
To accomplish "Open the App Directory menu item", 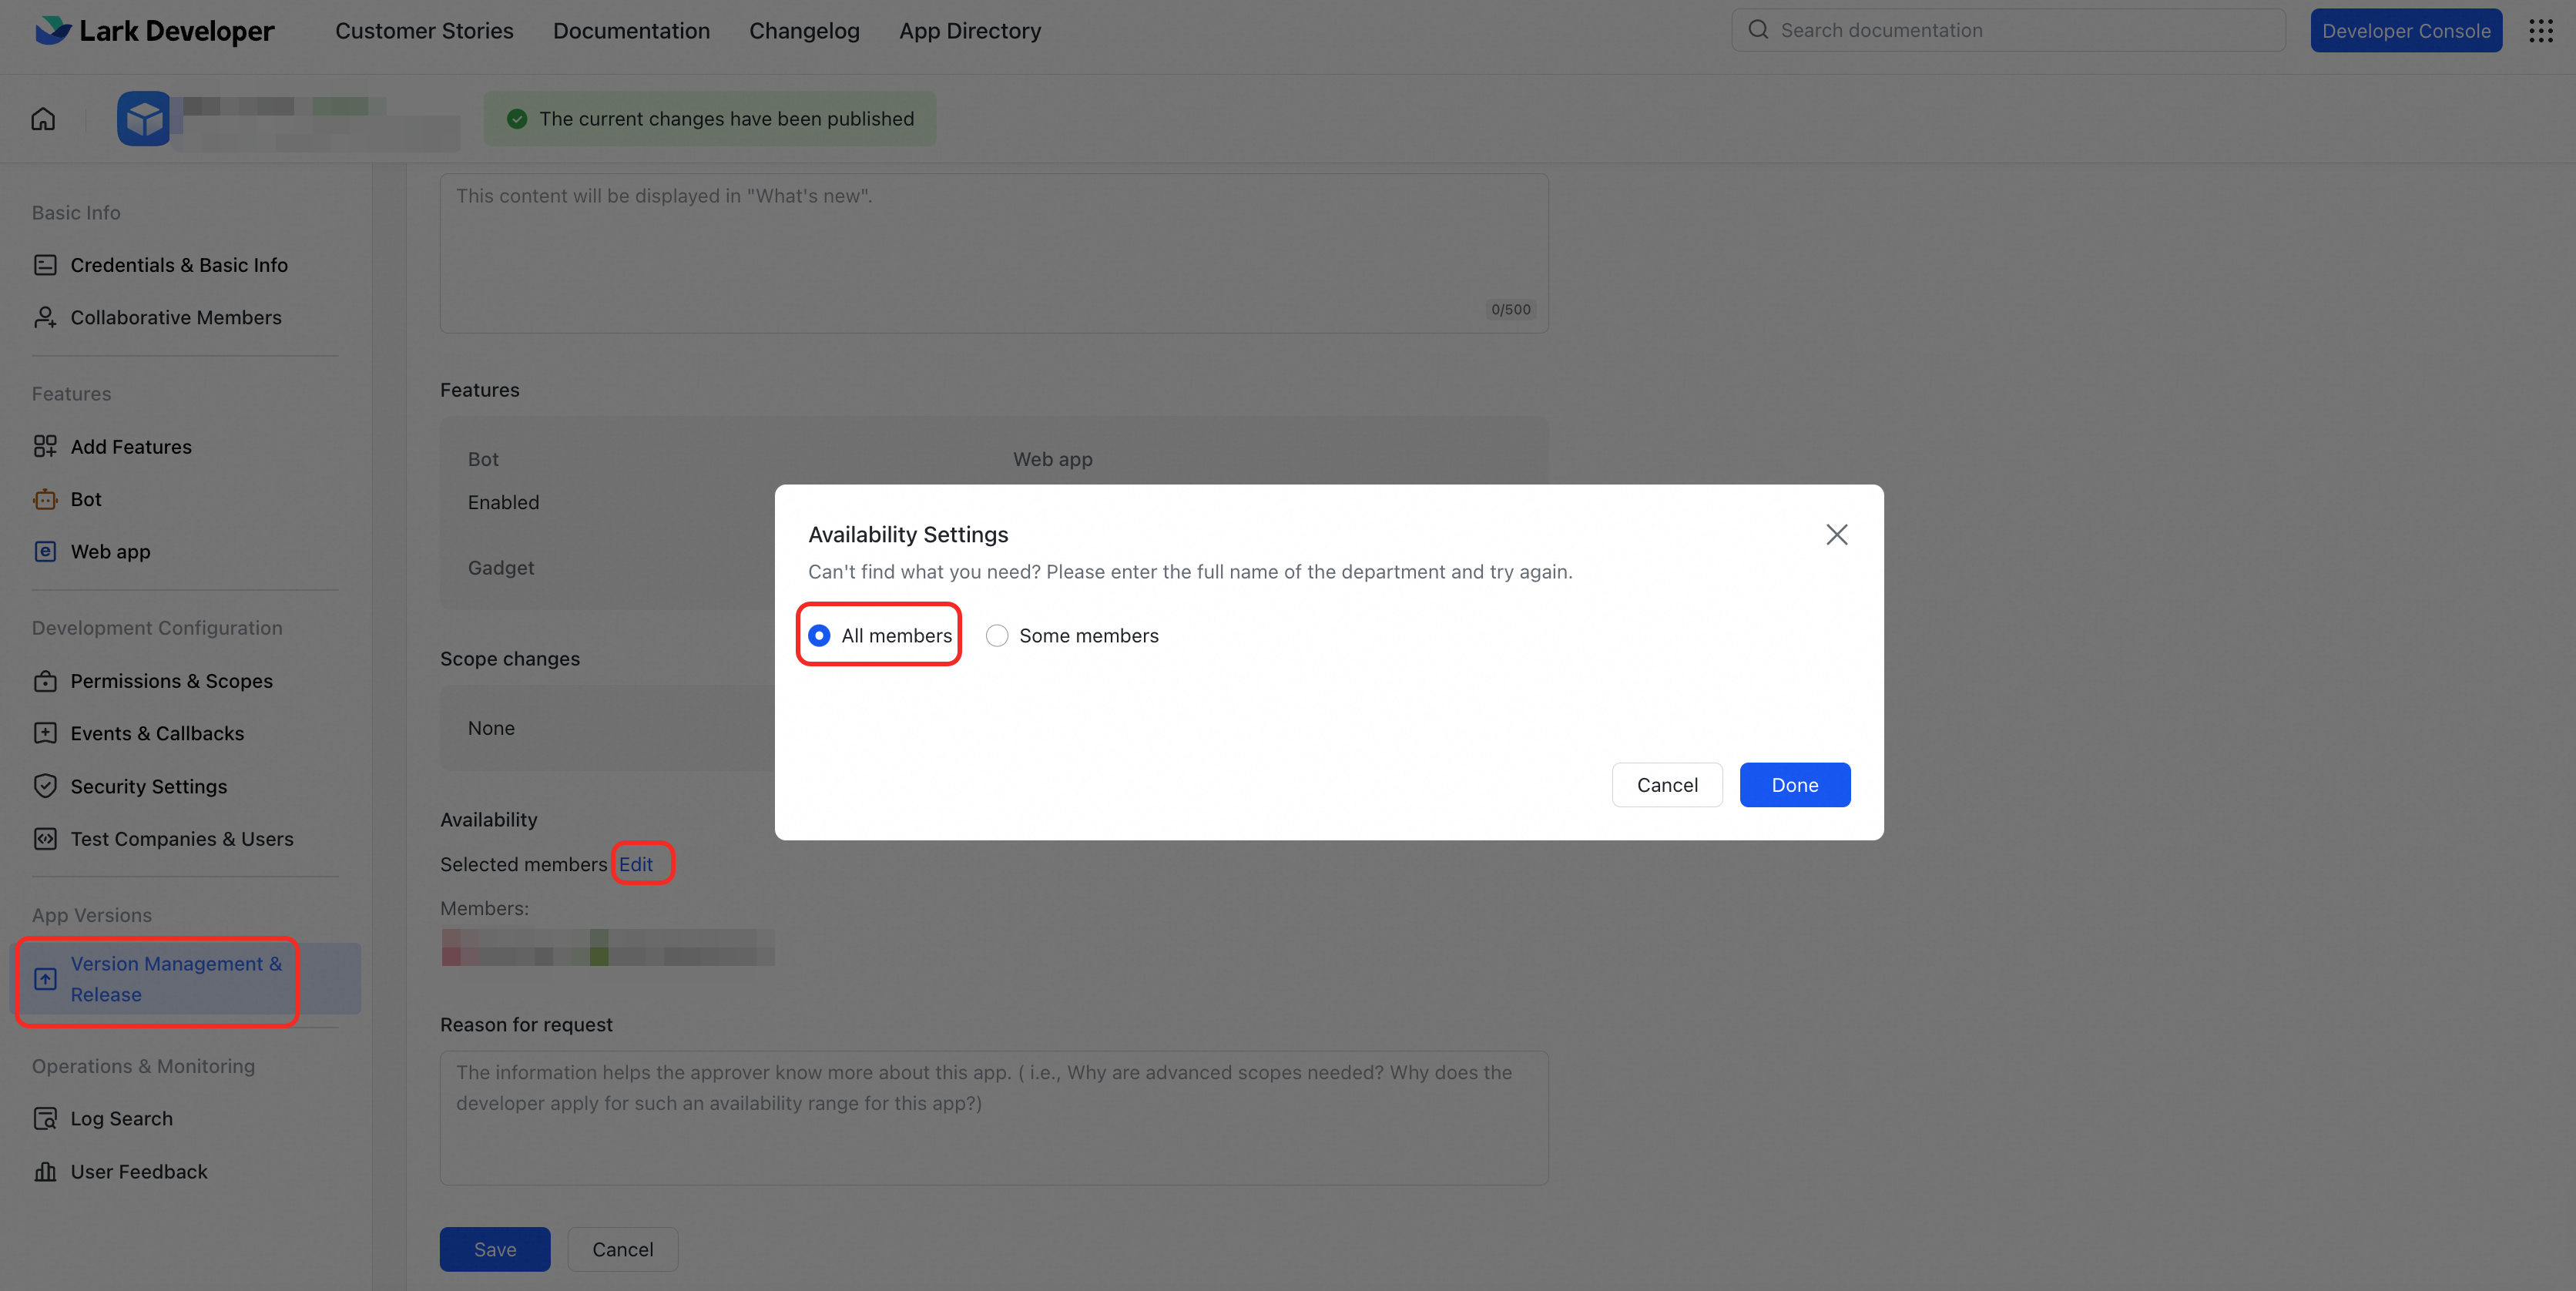I will click(x=969, y=31).
